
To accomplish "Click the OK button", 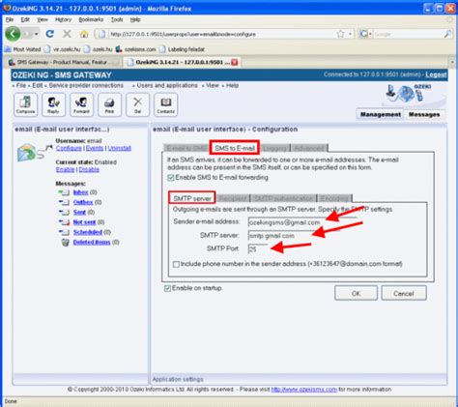I will pyautogui.click(x=356, y=293).
